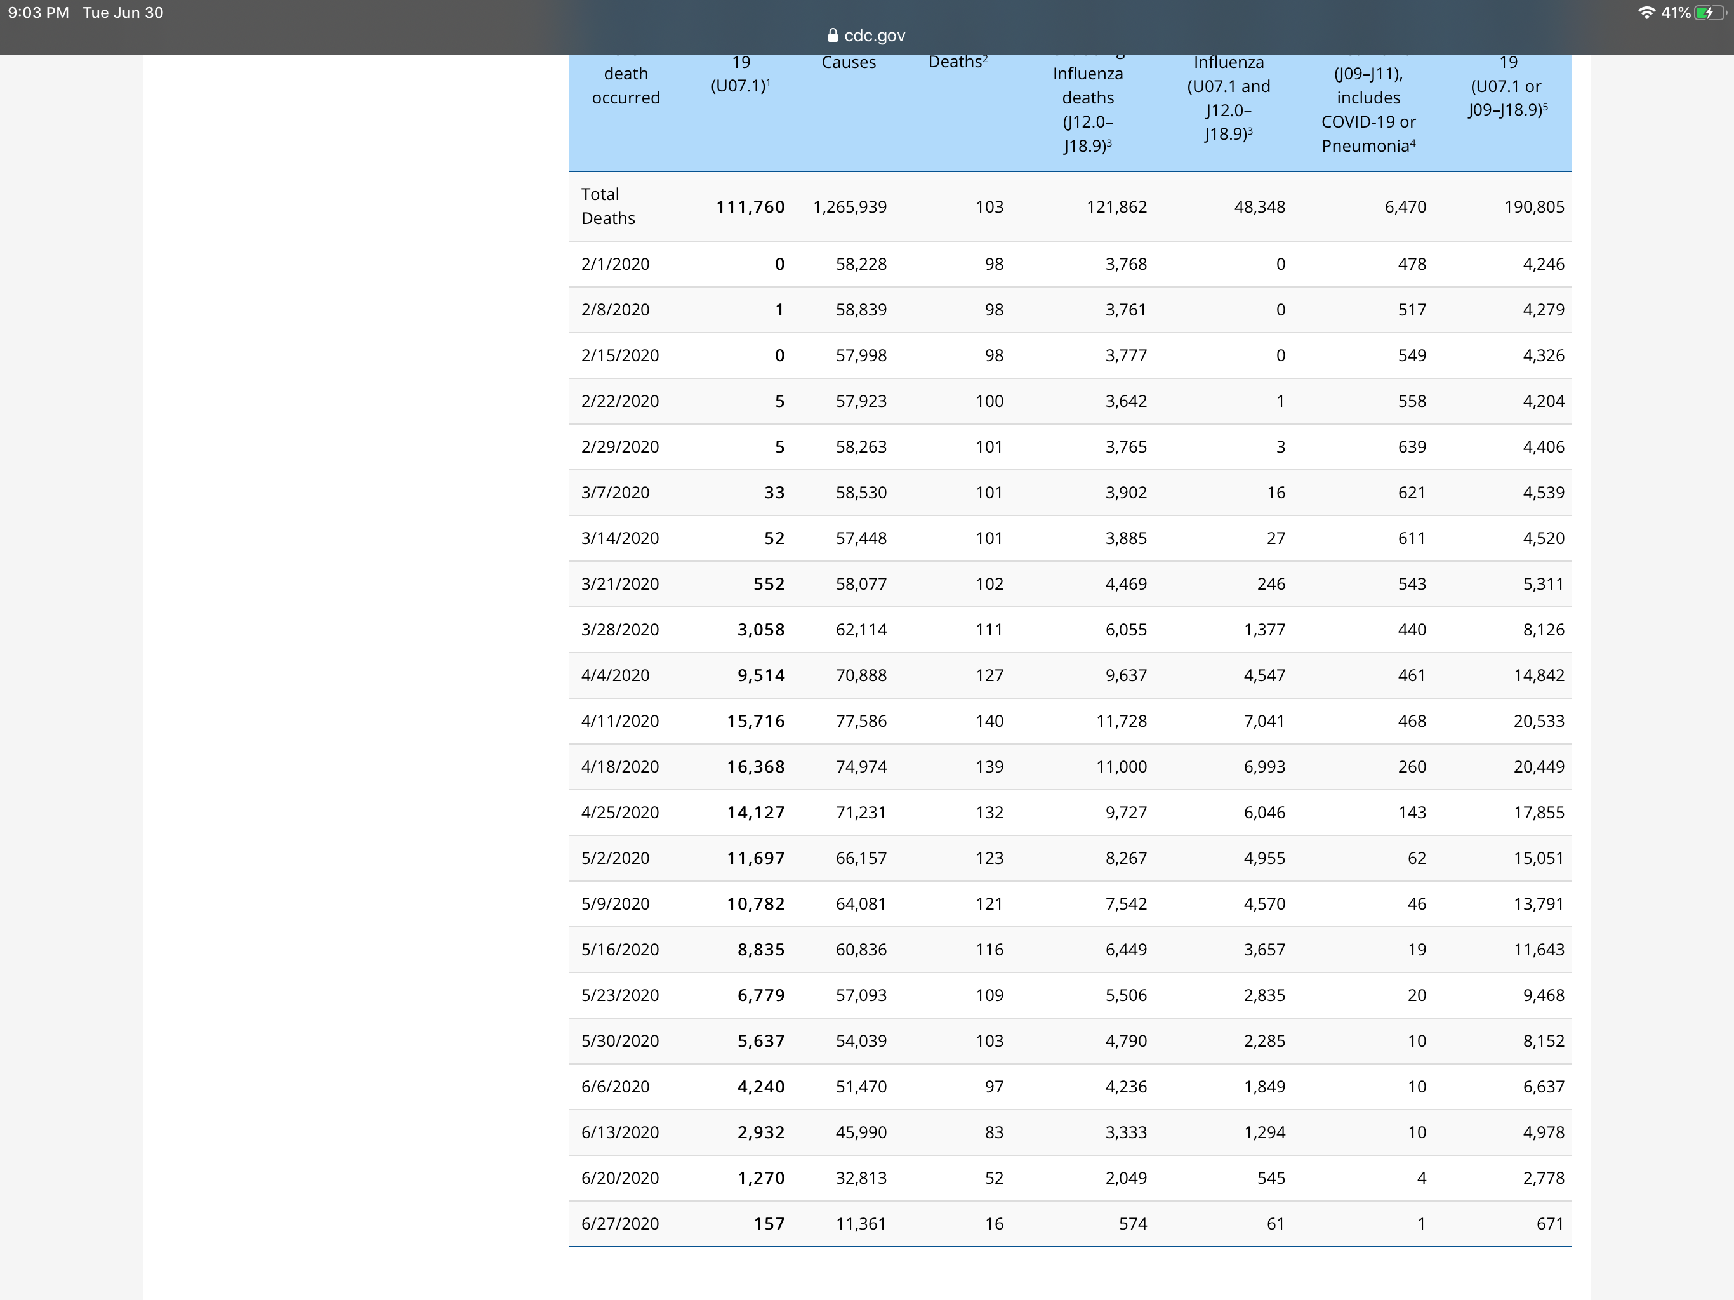
Task: Tap the 41% battery percentage text
Action: tap(1675, 13)
